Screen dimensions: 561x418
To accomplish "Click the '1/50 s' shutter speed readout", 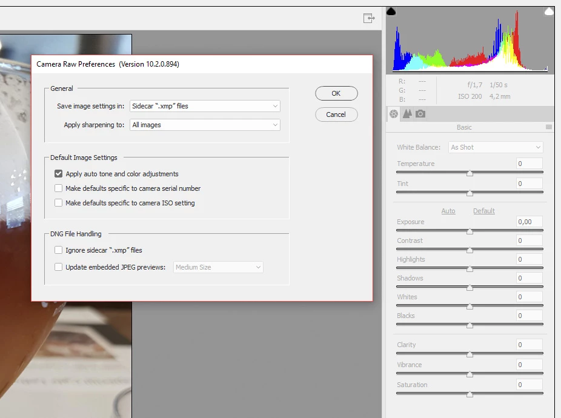I will point(499,85).
